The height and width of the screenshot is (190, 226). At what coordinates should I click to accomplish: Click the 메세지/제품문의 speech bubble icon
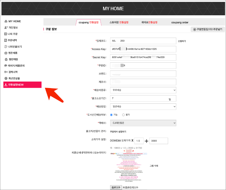(6, 66)
